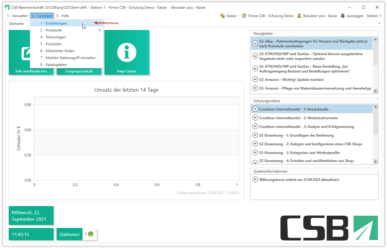Click the Firma house icon
The image size is (387, 248).
click(244, 16)
